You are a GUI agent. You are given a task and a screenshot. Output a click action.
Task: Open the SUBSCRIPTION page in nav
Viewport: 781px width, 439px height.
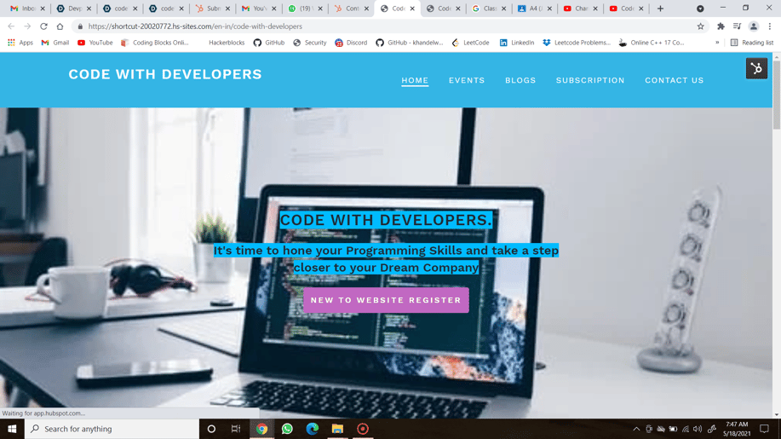590,80
